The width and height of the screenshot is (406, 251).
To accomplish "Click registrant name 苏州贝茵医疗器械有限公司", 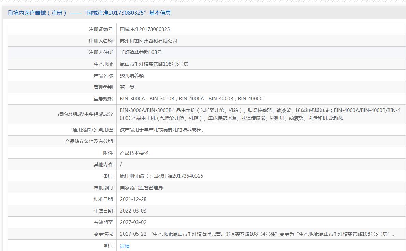I will pos(148,41).
